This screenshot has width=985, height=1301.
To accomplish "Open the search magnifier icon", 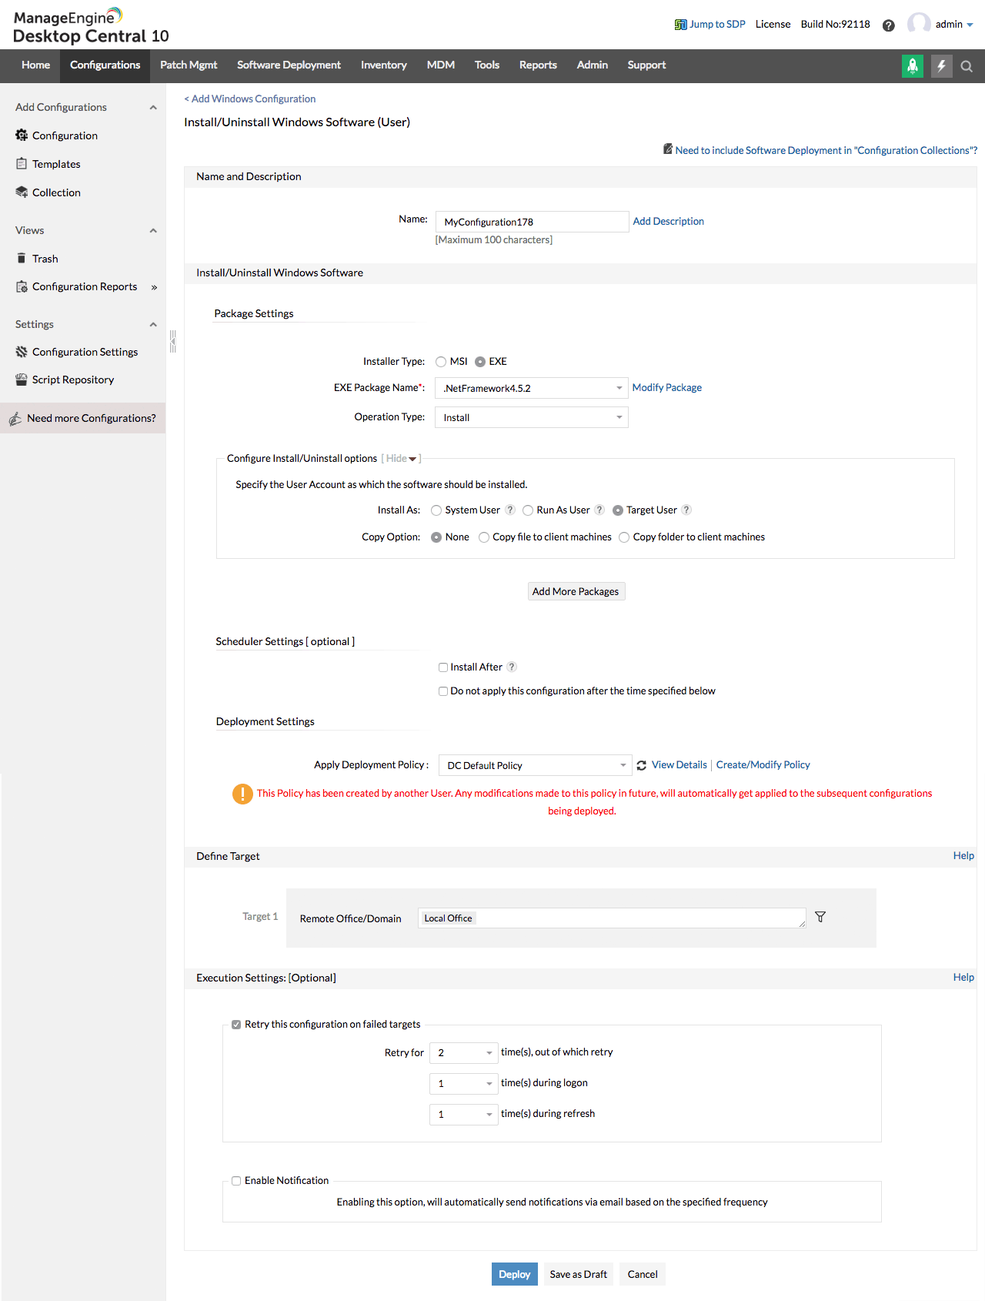I will 967,66.
